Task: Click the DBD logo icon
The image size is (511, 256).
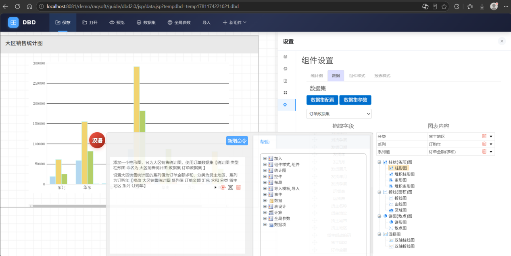Action: click(x=13, y=23)
